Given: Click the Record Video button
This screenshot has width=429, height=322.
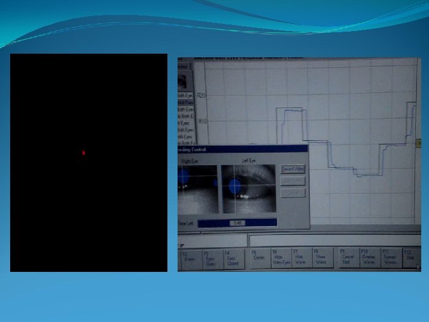Looking at the screenshot, I should click(x=293, y=169).
